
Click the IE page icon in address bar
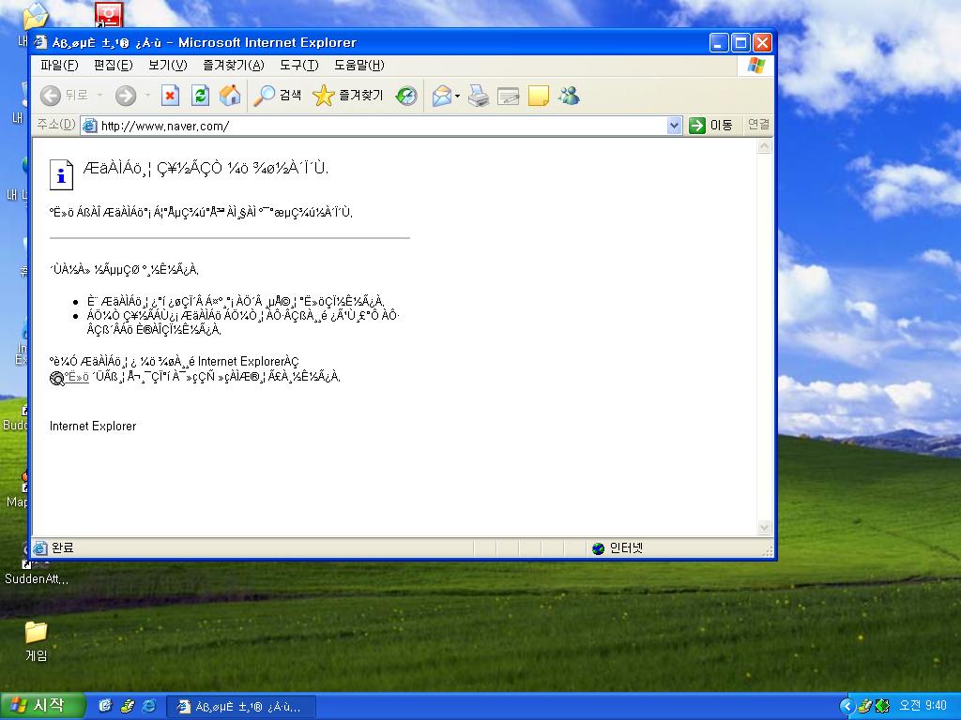(x=89, y=127)
